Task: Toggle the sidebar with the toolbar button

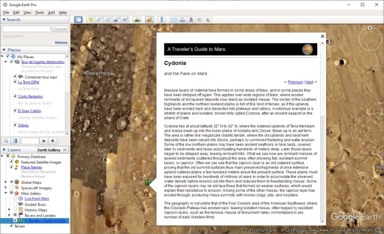Action: [x=78, y=20]
